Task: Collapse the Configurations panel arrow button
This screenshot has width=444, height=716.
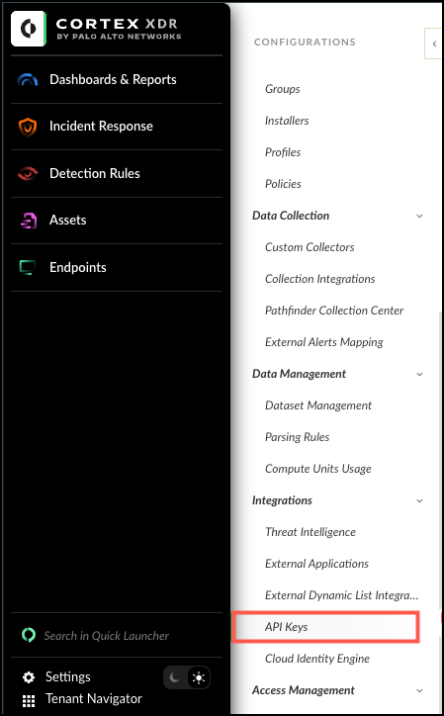Action: (x=434, y=44)
